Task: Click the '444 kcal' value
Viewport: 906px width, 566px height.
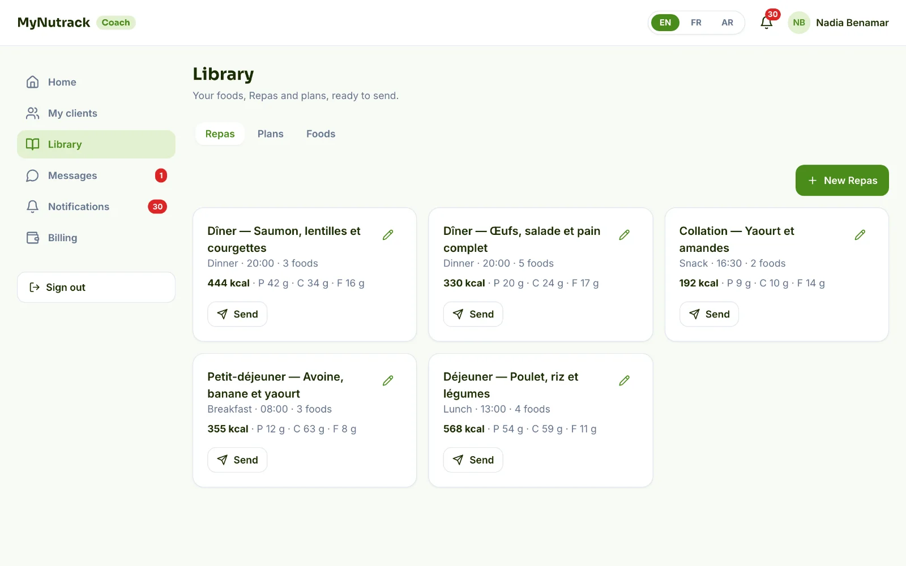Action: pos(229,283)
